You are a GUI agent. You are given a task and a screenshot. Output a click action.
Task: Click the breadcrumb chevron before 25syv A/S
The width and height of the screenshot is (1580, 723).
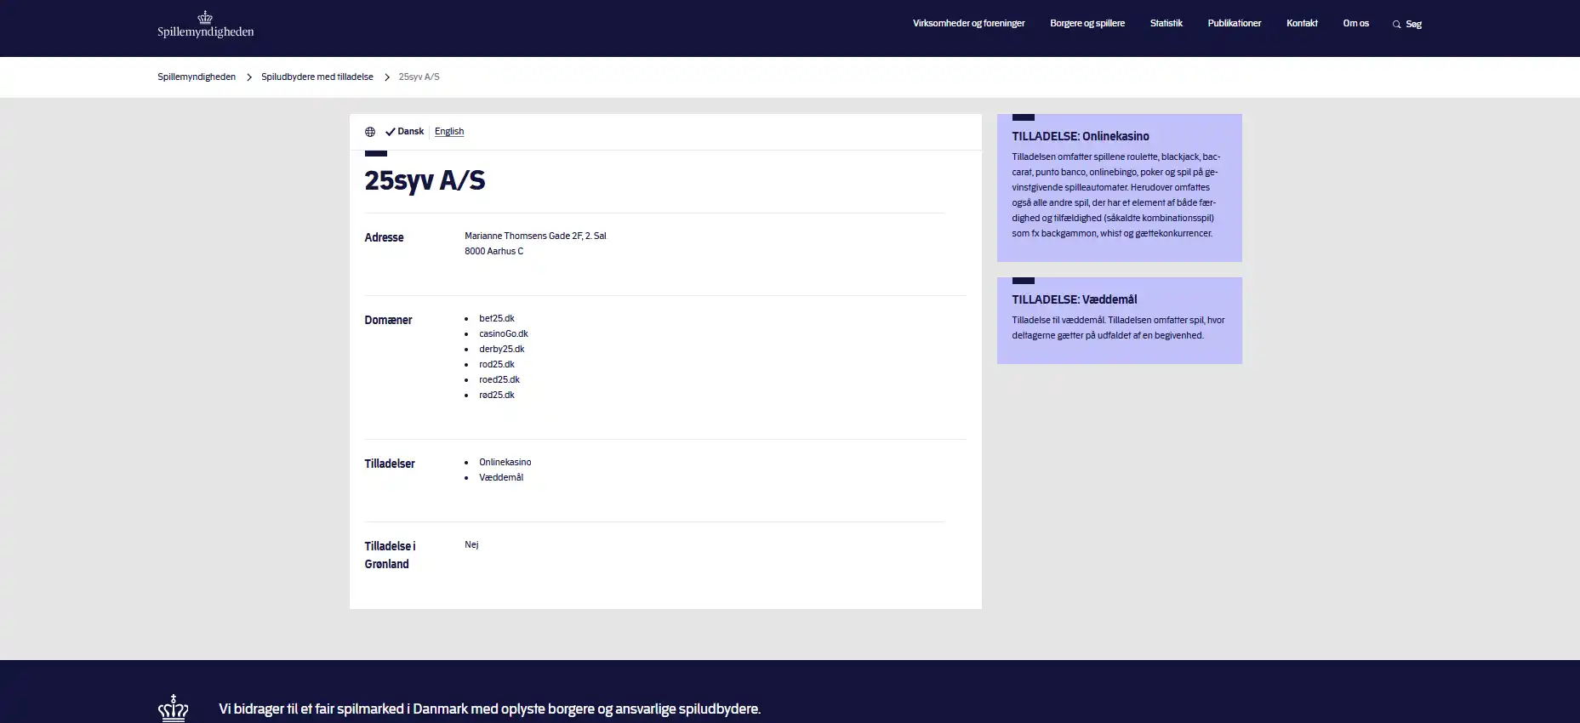(x=387, y=77)
